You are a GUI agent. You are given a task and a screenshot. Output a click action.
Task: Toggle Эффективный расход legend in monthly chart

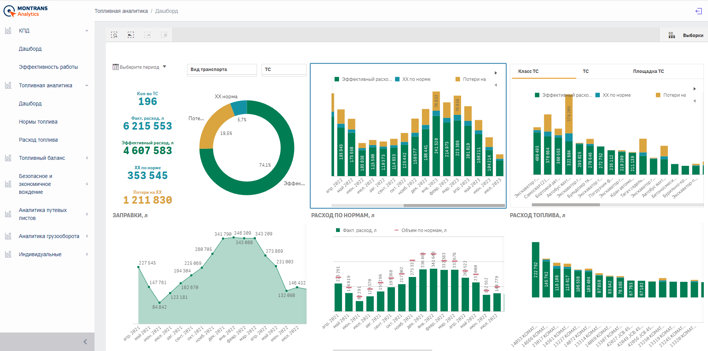pyautogui.click(x=363, y=79)
